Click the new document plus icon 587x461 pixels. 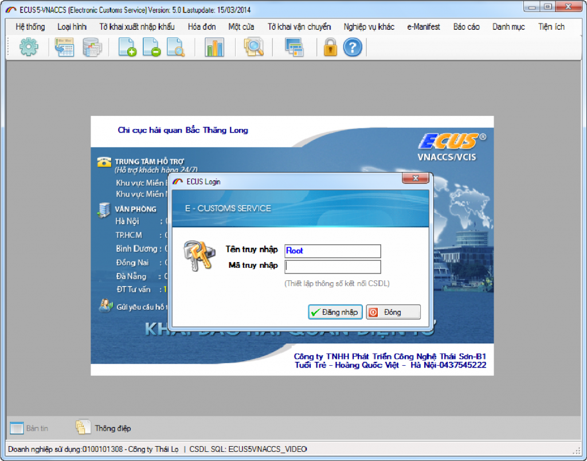click(x=127, y=47)
